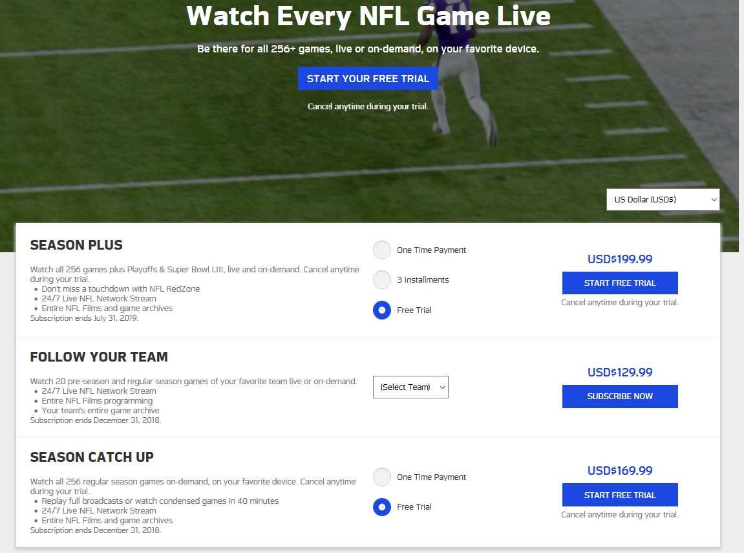Click the START YOUR FREE TRIAL hero button

tap(368, 78)
